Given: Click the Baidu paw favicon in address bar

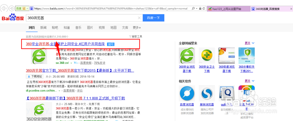Looking at the screenshot, I should coord(32,8).
